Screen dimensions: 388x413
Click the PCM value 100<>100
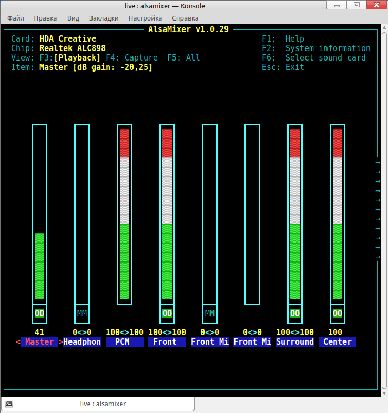(x=125, y=332)
